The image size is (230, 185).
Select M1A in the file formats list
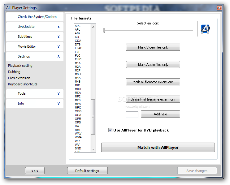78,63
